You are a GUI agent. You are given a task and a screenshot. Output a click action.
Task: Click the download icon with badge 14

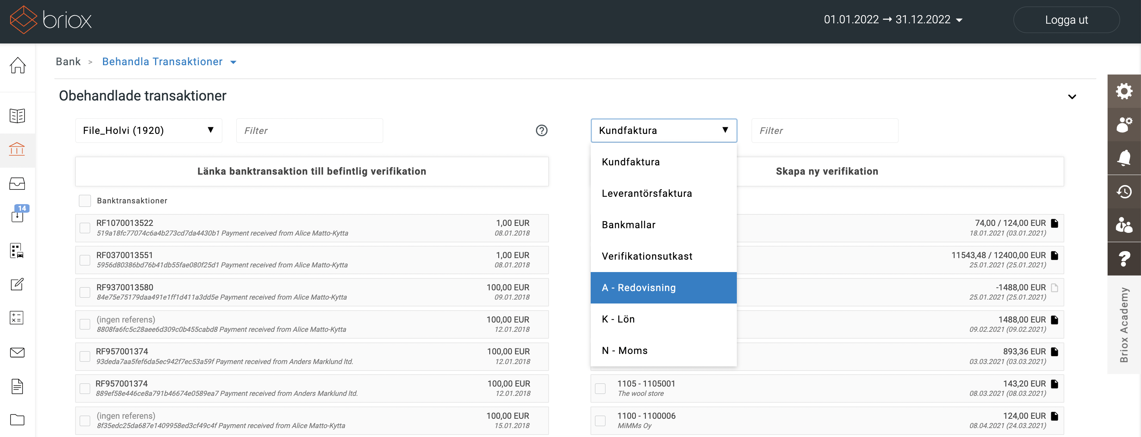[17, 216]
